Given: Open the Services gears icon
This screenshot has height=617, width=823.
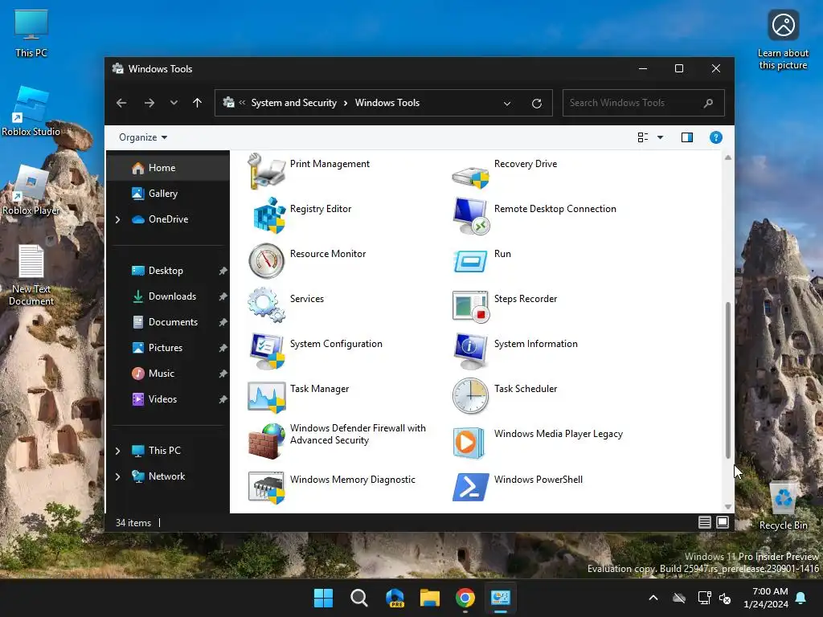Looking at the screenshot, I should 267,305.
